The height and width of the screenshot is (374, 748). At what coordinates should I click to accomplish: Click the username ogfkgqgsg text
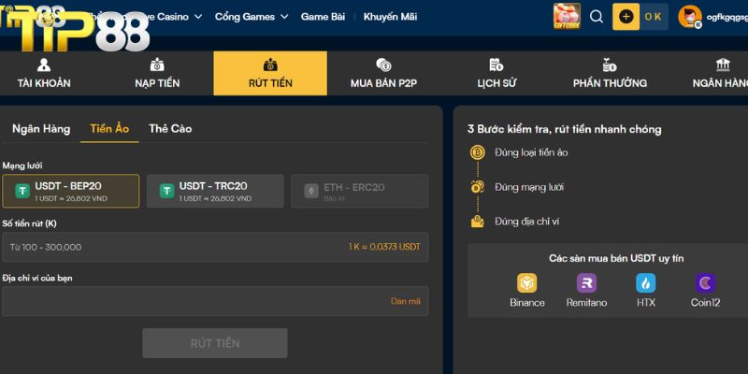coord(727,17)
